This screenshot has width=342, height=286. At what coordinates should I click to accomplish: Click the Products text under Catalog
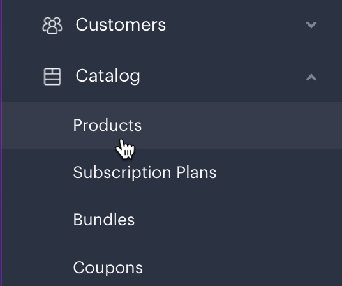pos(107,125)
